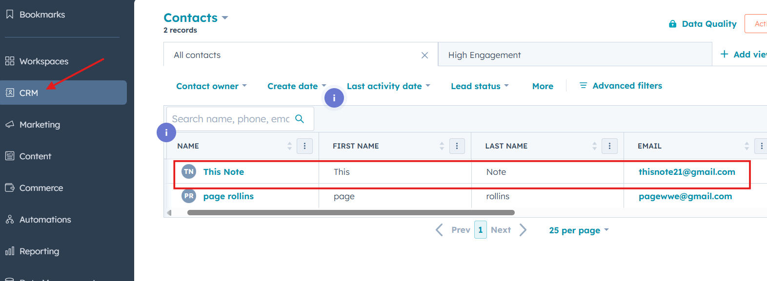Viewport: 767px width, 281px height.
Task: Click the Reporting bar chart icon
Action: pos(10,251)
